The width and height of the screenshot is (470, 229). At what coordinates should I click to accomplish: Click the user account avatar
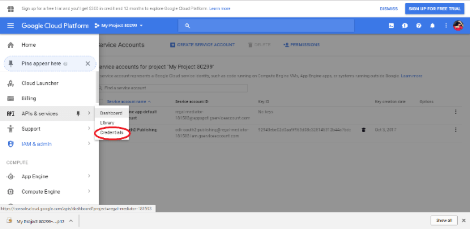tap(458, 25)
